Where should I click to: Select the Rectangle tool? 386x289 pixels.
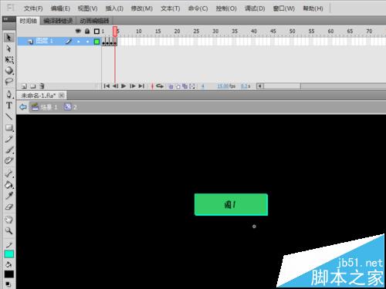[x=9, y=127]
